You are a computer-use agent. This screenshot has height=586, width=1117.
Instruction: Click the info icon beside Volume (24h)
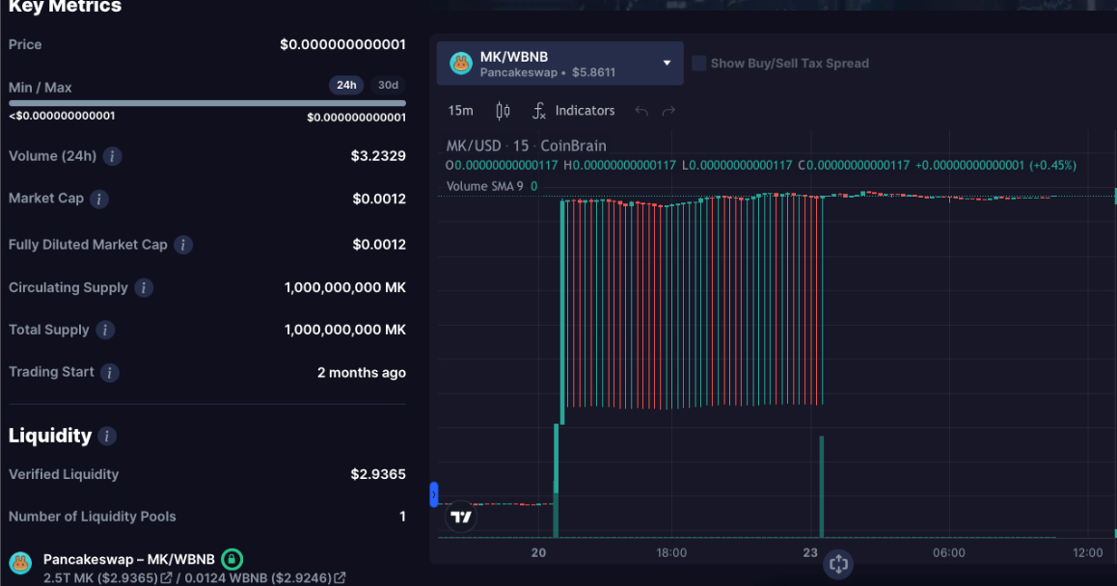coord(113,156)
